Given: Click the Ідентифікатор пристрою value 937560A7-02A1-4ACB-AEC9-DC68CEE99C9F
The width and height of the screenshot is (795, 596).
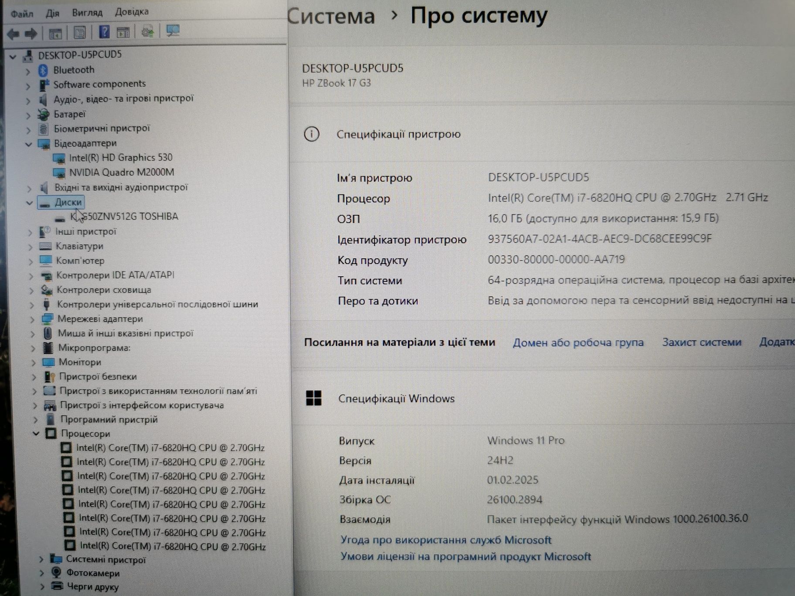Looking at the screenshot, I should coord(600,239).
